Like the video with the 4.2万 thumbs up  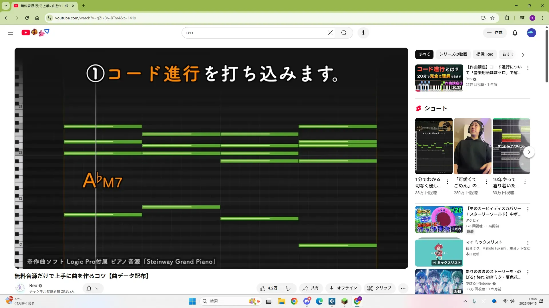(x=269, y=288)
